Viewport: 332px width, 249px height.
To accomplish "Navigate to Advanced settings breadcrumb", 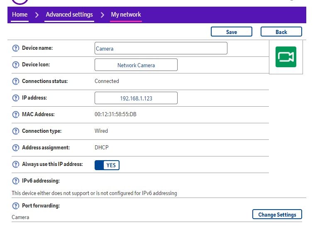I will 69,15.
